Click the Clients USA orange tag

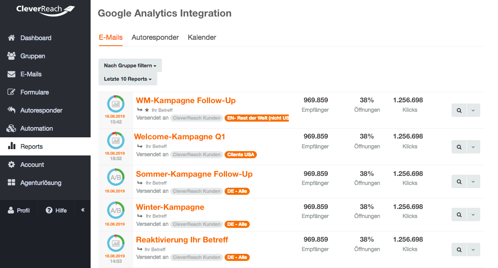[241, 155]
